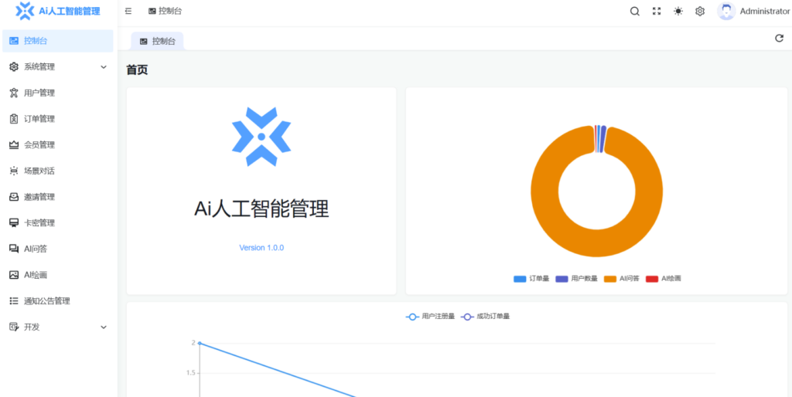Toggle 用户注册量 series in line chart legend
This screenshot has height=397, width=792.
(430, 317)
